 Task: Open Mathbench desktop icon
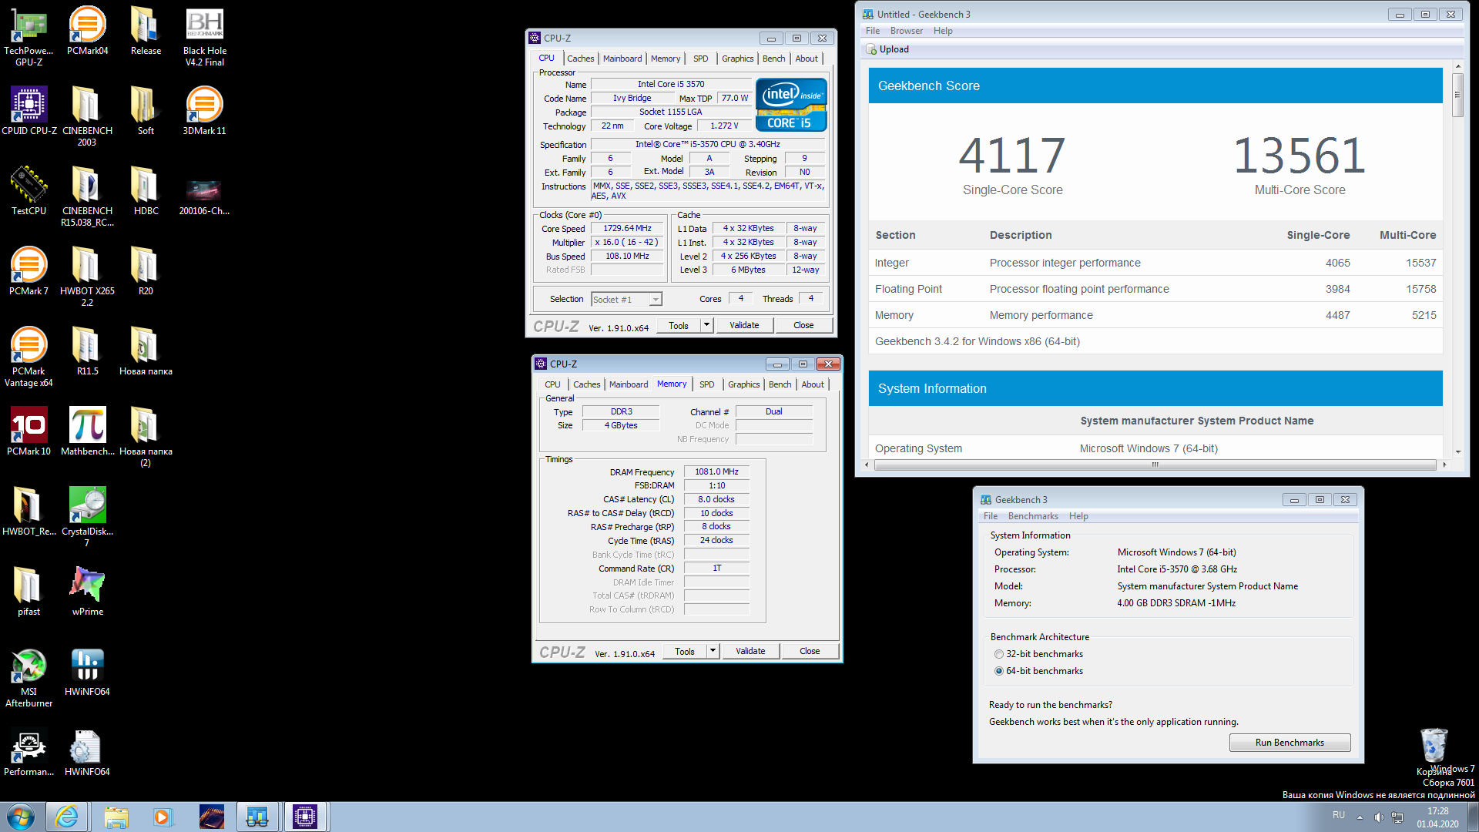click(x=87, y=431)
